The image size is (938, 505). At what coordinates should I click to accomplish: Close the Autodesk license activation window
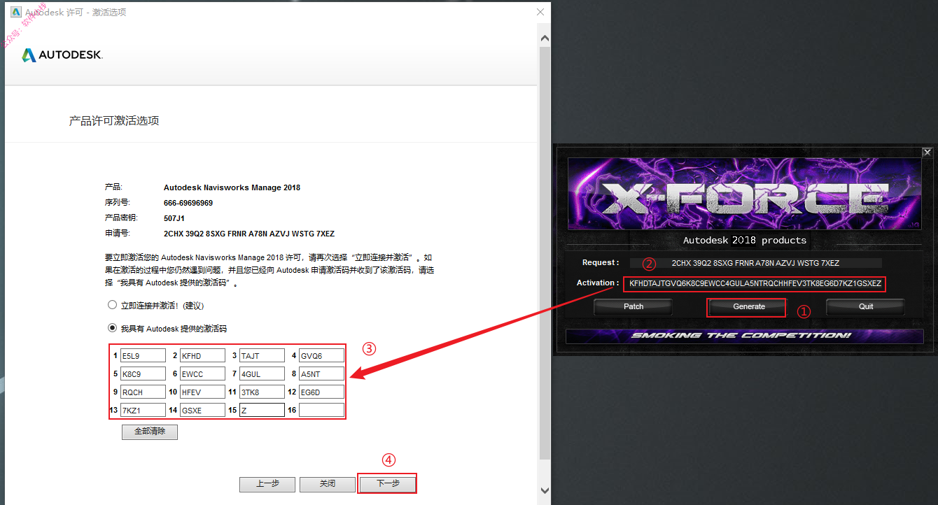tap(540, 12)
